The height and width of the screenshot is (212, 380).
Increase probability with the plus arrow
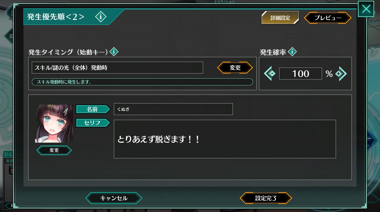pyautogui.click(x=341, y=74)
